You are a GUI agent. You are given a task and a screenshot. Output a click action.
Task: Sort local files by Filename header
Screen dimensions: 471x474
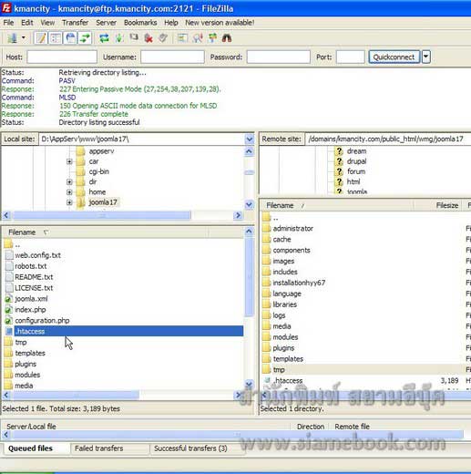(106, 232)
